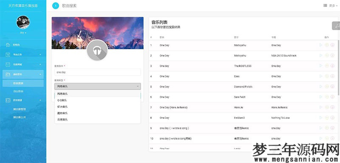Open the floating music note player tab
Image resolution: width=340 pixels, height=163 pixels.
point(336,26)
